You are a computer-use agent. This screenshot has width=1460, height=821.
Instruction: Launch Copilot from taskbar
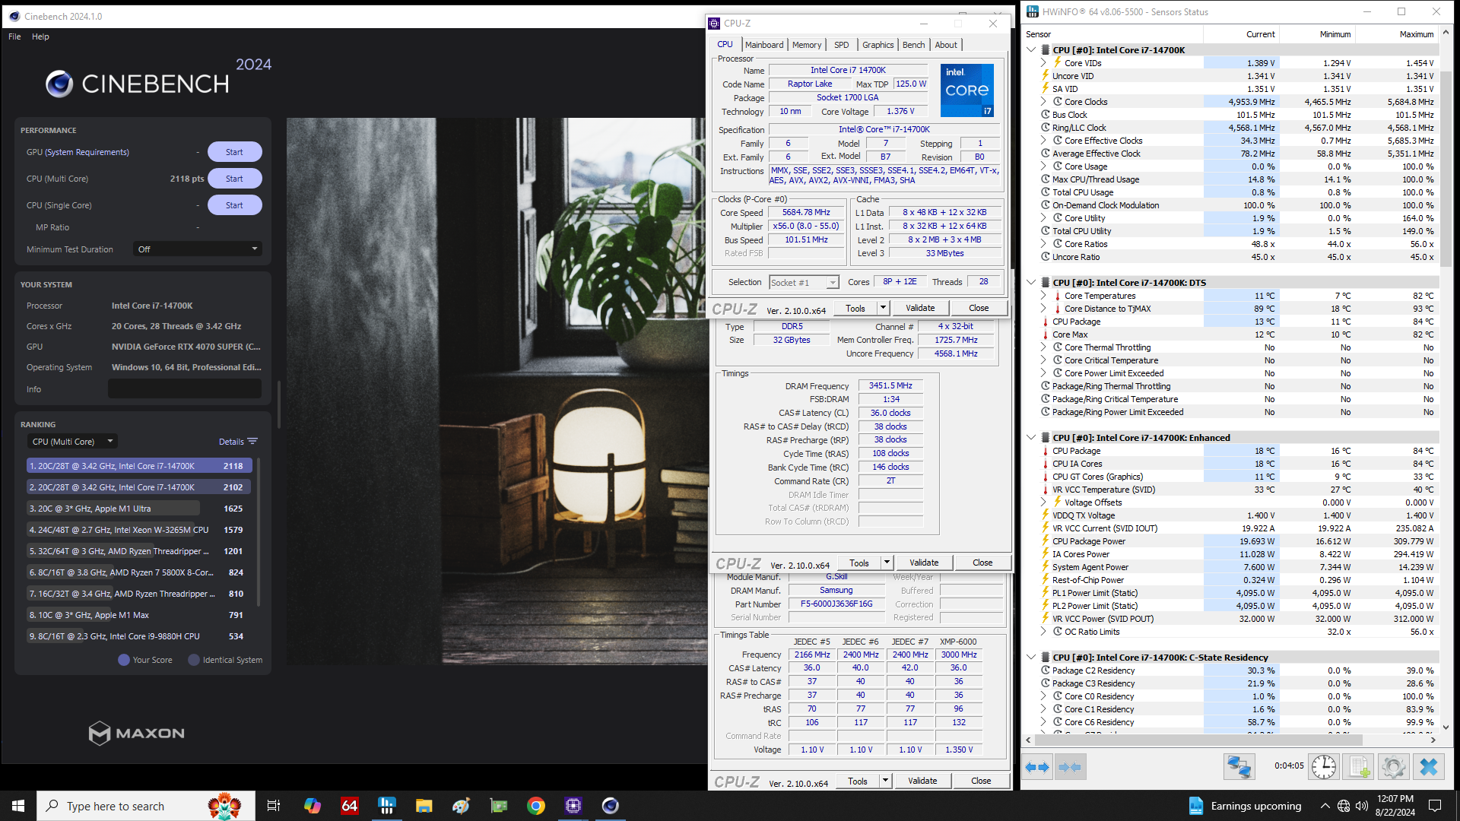pyautogui.click(x=313, y=806)
